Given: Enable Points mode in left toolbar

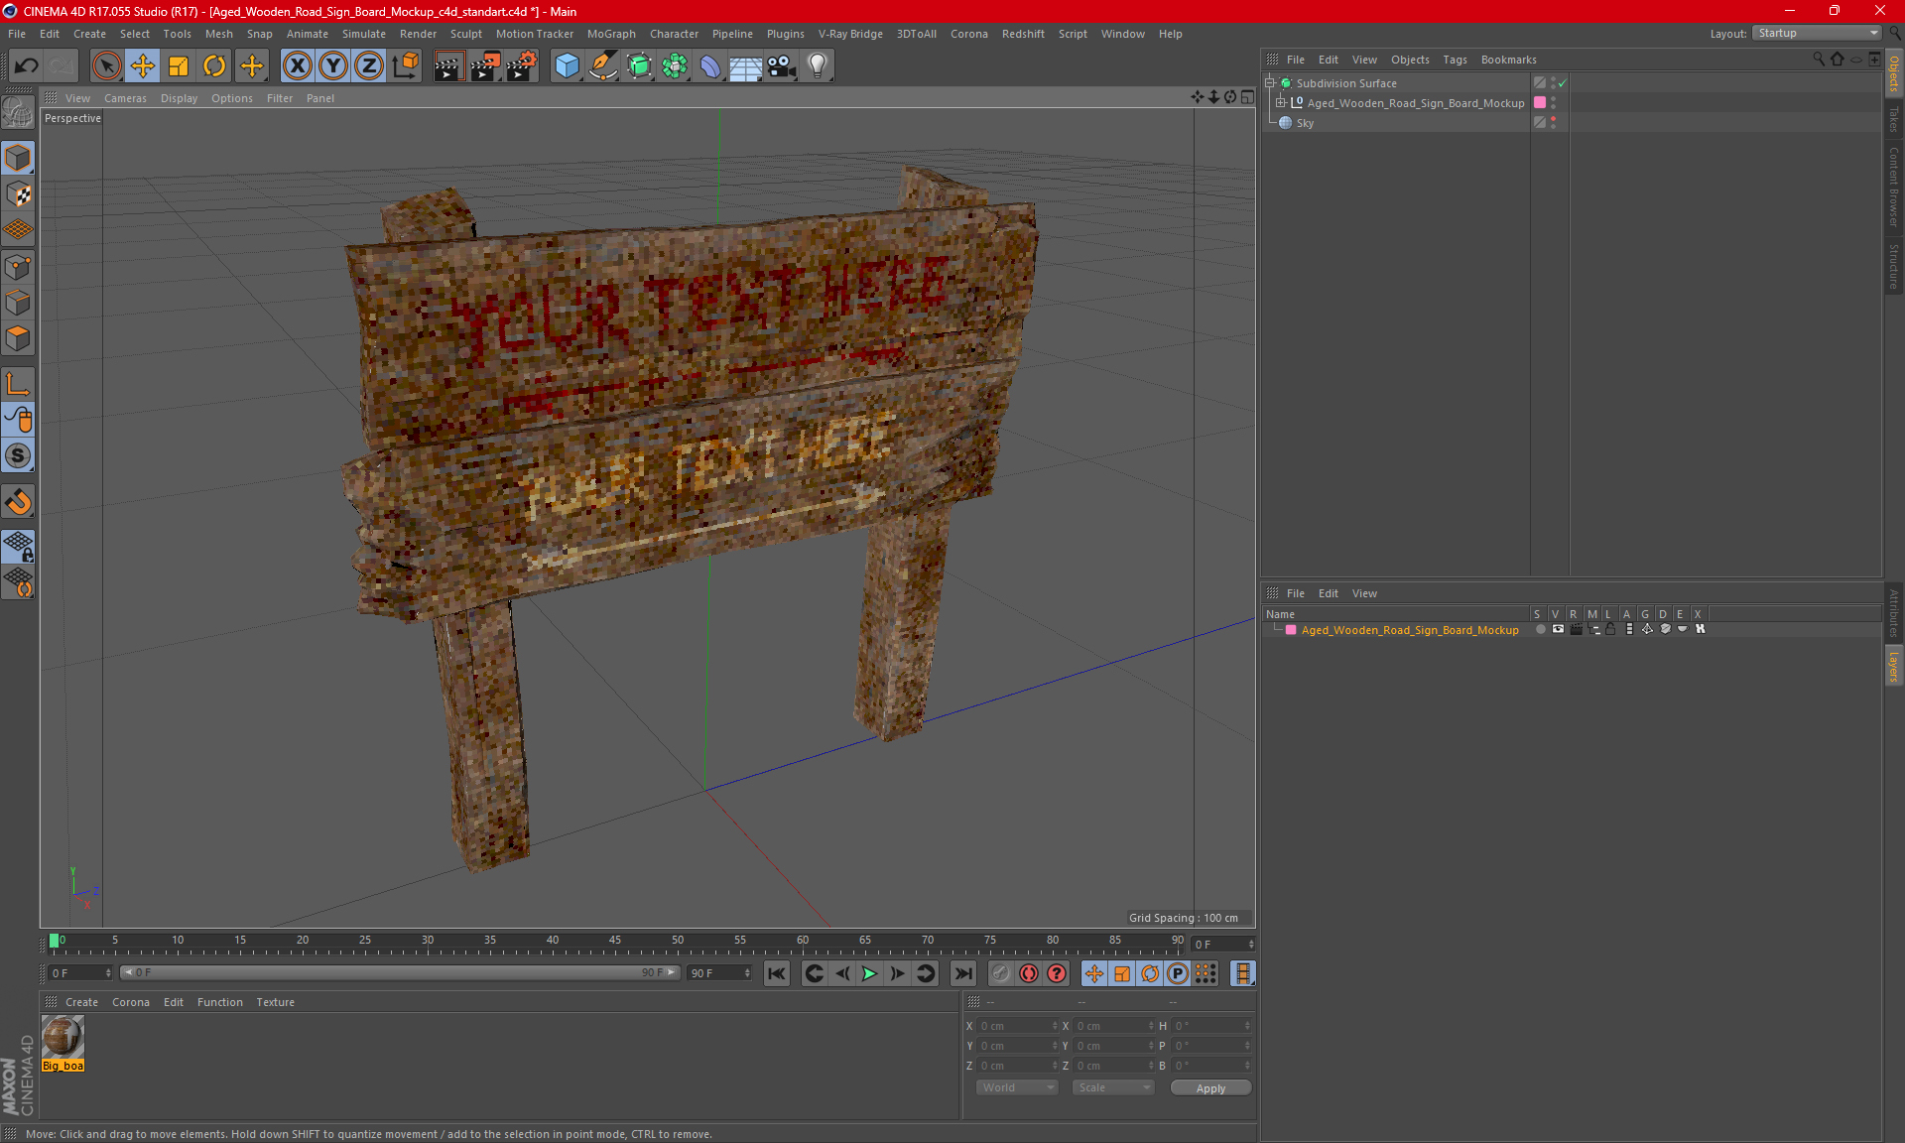Looking at the screenshot, I should pyautogui.click(x=18, y=267).
